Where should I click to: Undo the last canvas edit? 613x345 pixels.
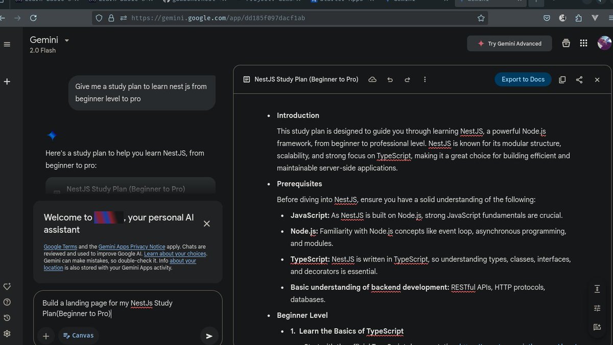pyautogui.click(x=390, y=80)
